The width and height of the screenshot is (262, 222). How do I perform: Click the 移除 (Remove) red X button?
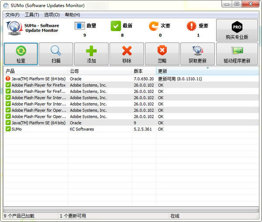pos(127,54)
